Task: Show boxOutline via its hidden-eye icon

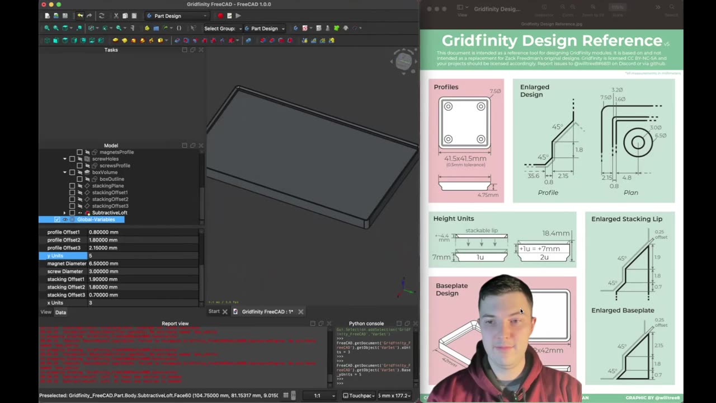Action: (x=87, y=179)
